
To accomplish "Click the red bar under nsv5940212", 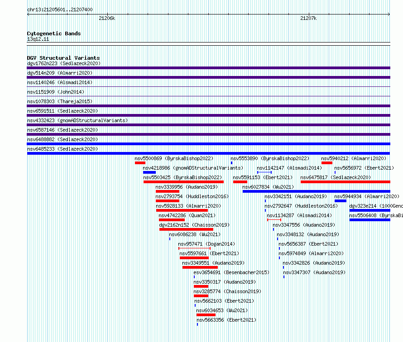I will [x=326, y=163].
